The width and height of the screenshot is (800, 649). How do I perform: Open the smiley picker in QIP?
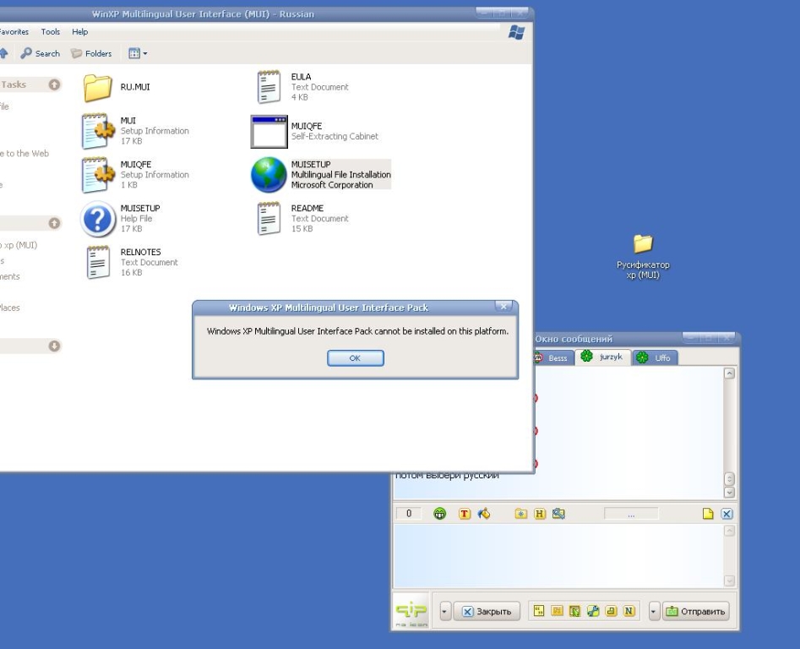(x=439, y=514)
